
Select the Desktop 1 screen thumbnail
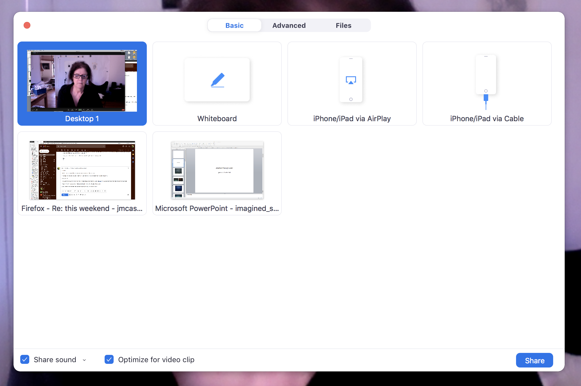(82, 81)
